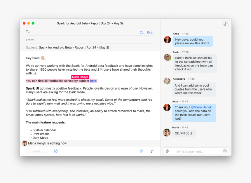Click Maria's 'Ok, will do :)' message
This screenshot has width=251, height=183.
[x=184, y=133]
